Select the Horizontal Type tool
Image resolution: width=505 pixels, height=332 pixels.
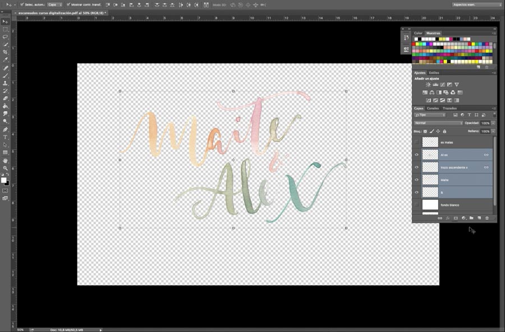(6, 137)
